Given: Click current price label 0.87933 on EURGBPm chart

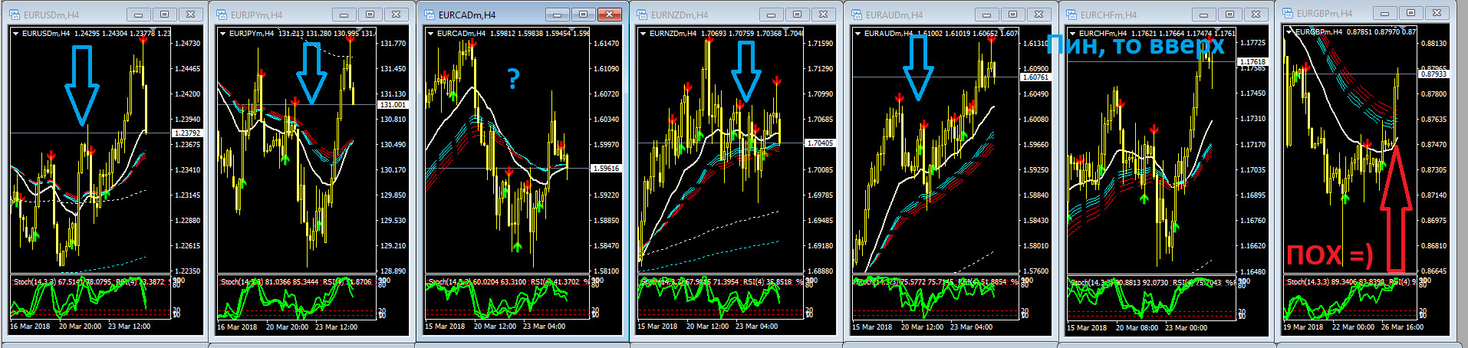Looking at the screenshot, I should 1433,74.
